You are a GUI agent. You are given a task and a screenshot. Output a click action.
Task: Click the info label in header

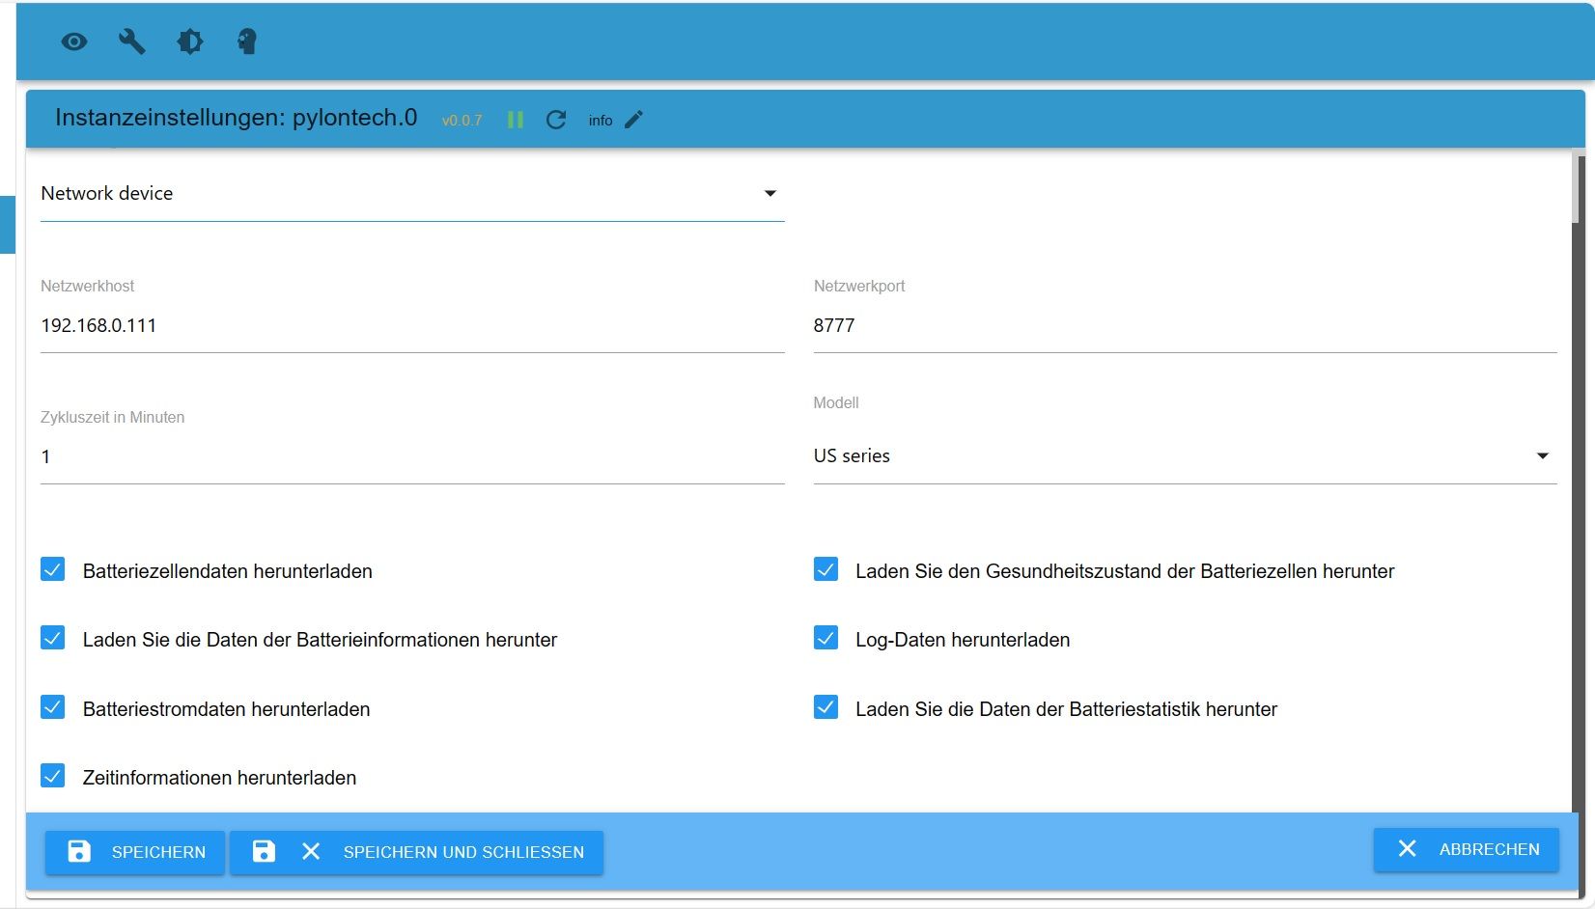[601, 121]
